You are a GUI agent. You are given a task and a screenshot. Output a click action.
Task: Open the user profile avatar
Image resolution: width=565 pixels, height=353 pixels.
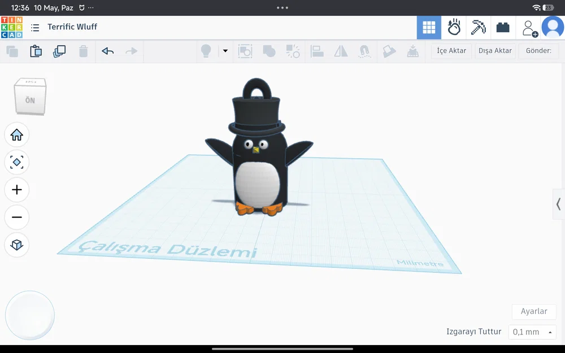coord(553,27)
